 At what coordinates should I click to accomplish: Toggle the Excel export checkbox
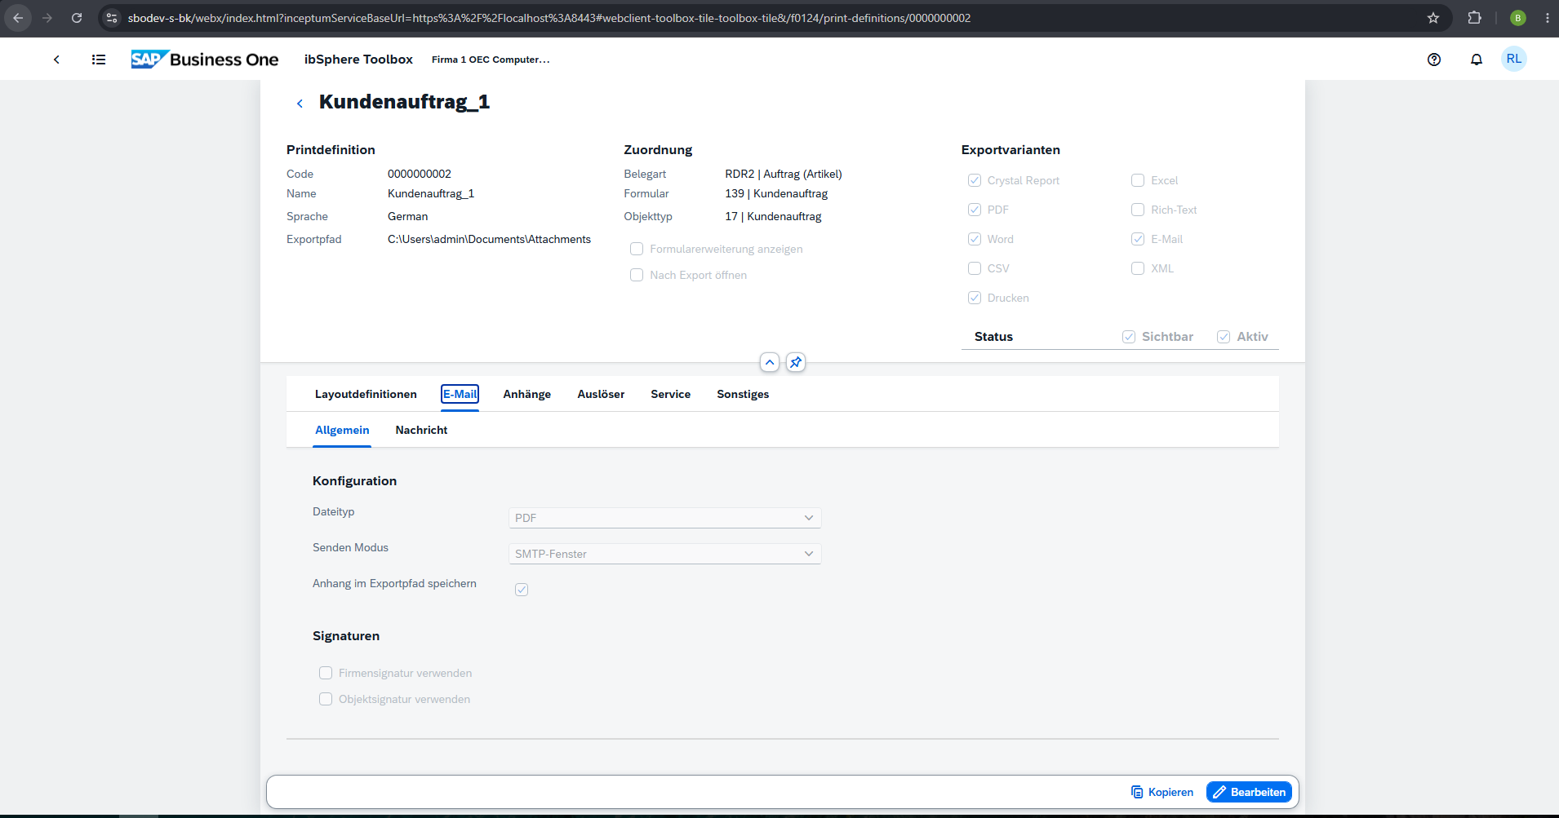pos(1138,180)
